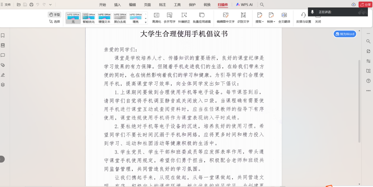373x187 pixels.
Task: Switch to the 批注 tab
Action: 162,4
